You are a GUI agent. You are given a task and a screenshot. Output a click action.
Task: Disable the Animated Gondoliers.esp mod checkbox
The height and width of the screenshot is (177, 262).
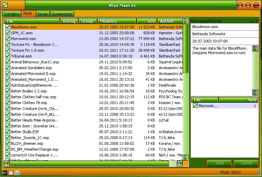pyautogui.click(x=8, y=68)
